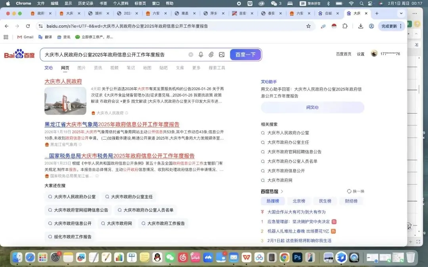Viewport: 428px width, 267px height.
Task: Bookmark this page with the star icon
Action: 308,26
